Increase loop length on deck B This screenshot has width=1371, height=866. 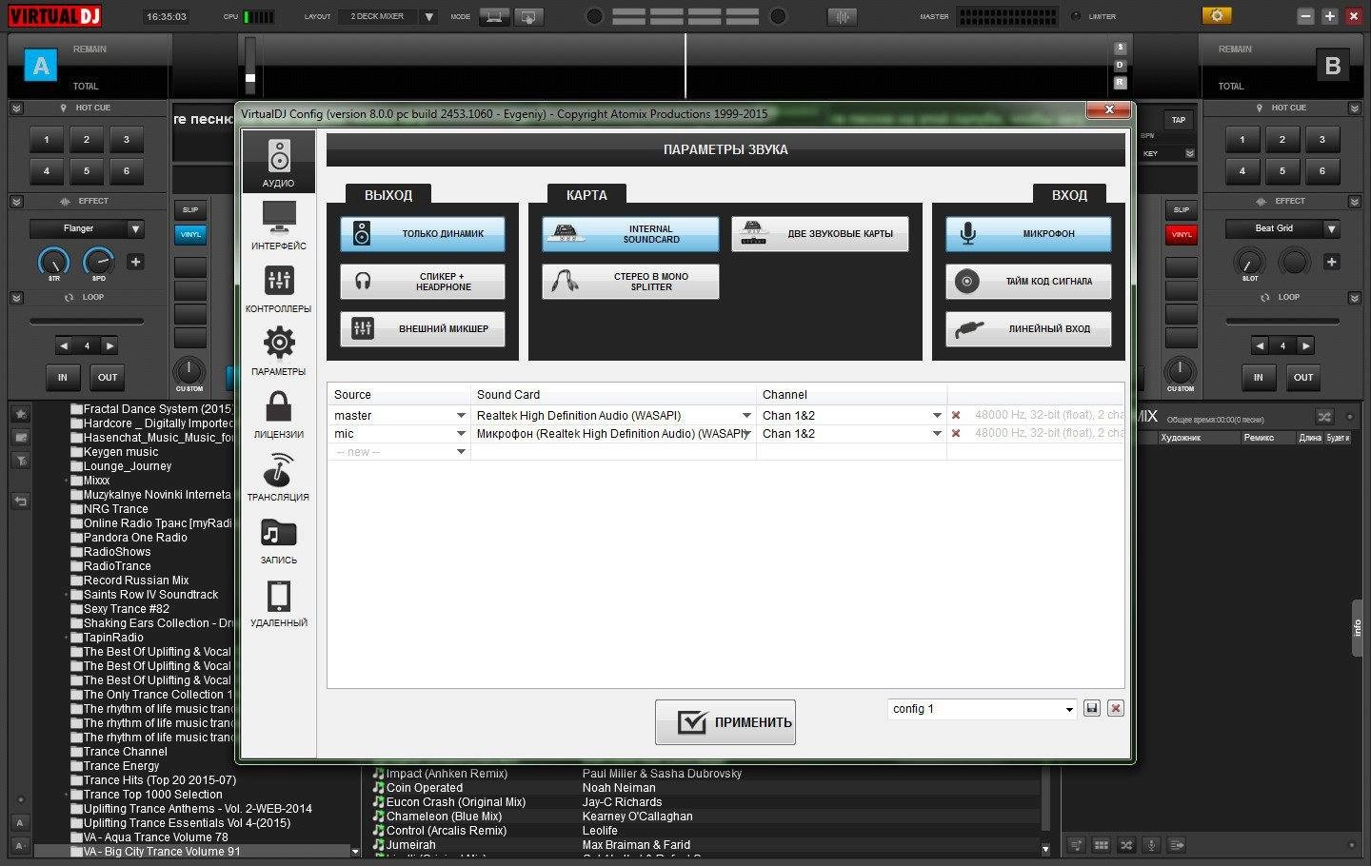pyautogui.click(x=1306, y=346)
